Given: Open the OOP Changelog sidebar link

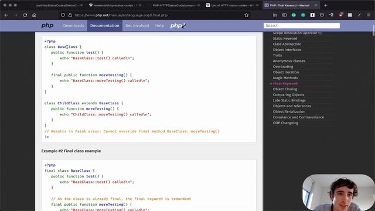Looking at the screenshot, I should tap(285, 123).
